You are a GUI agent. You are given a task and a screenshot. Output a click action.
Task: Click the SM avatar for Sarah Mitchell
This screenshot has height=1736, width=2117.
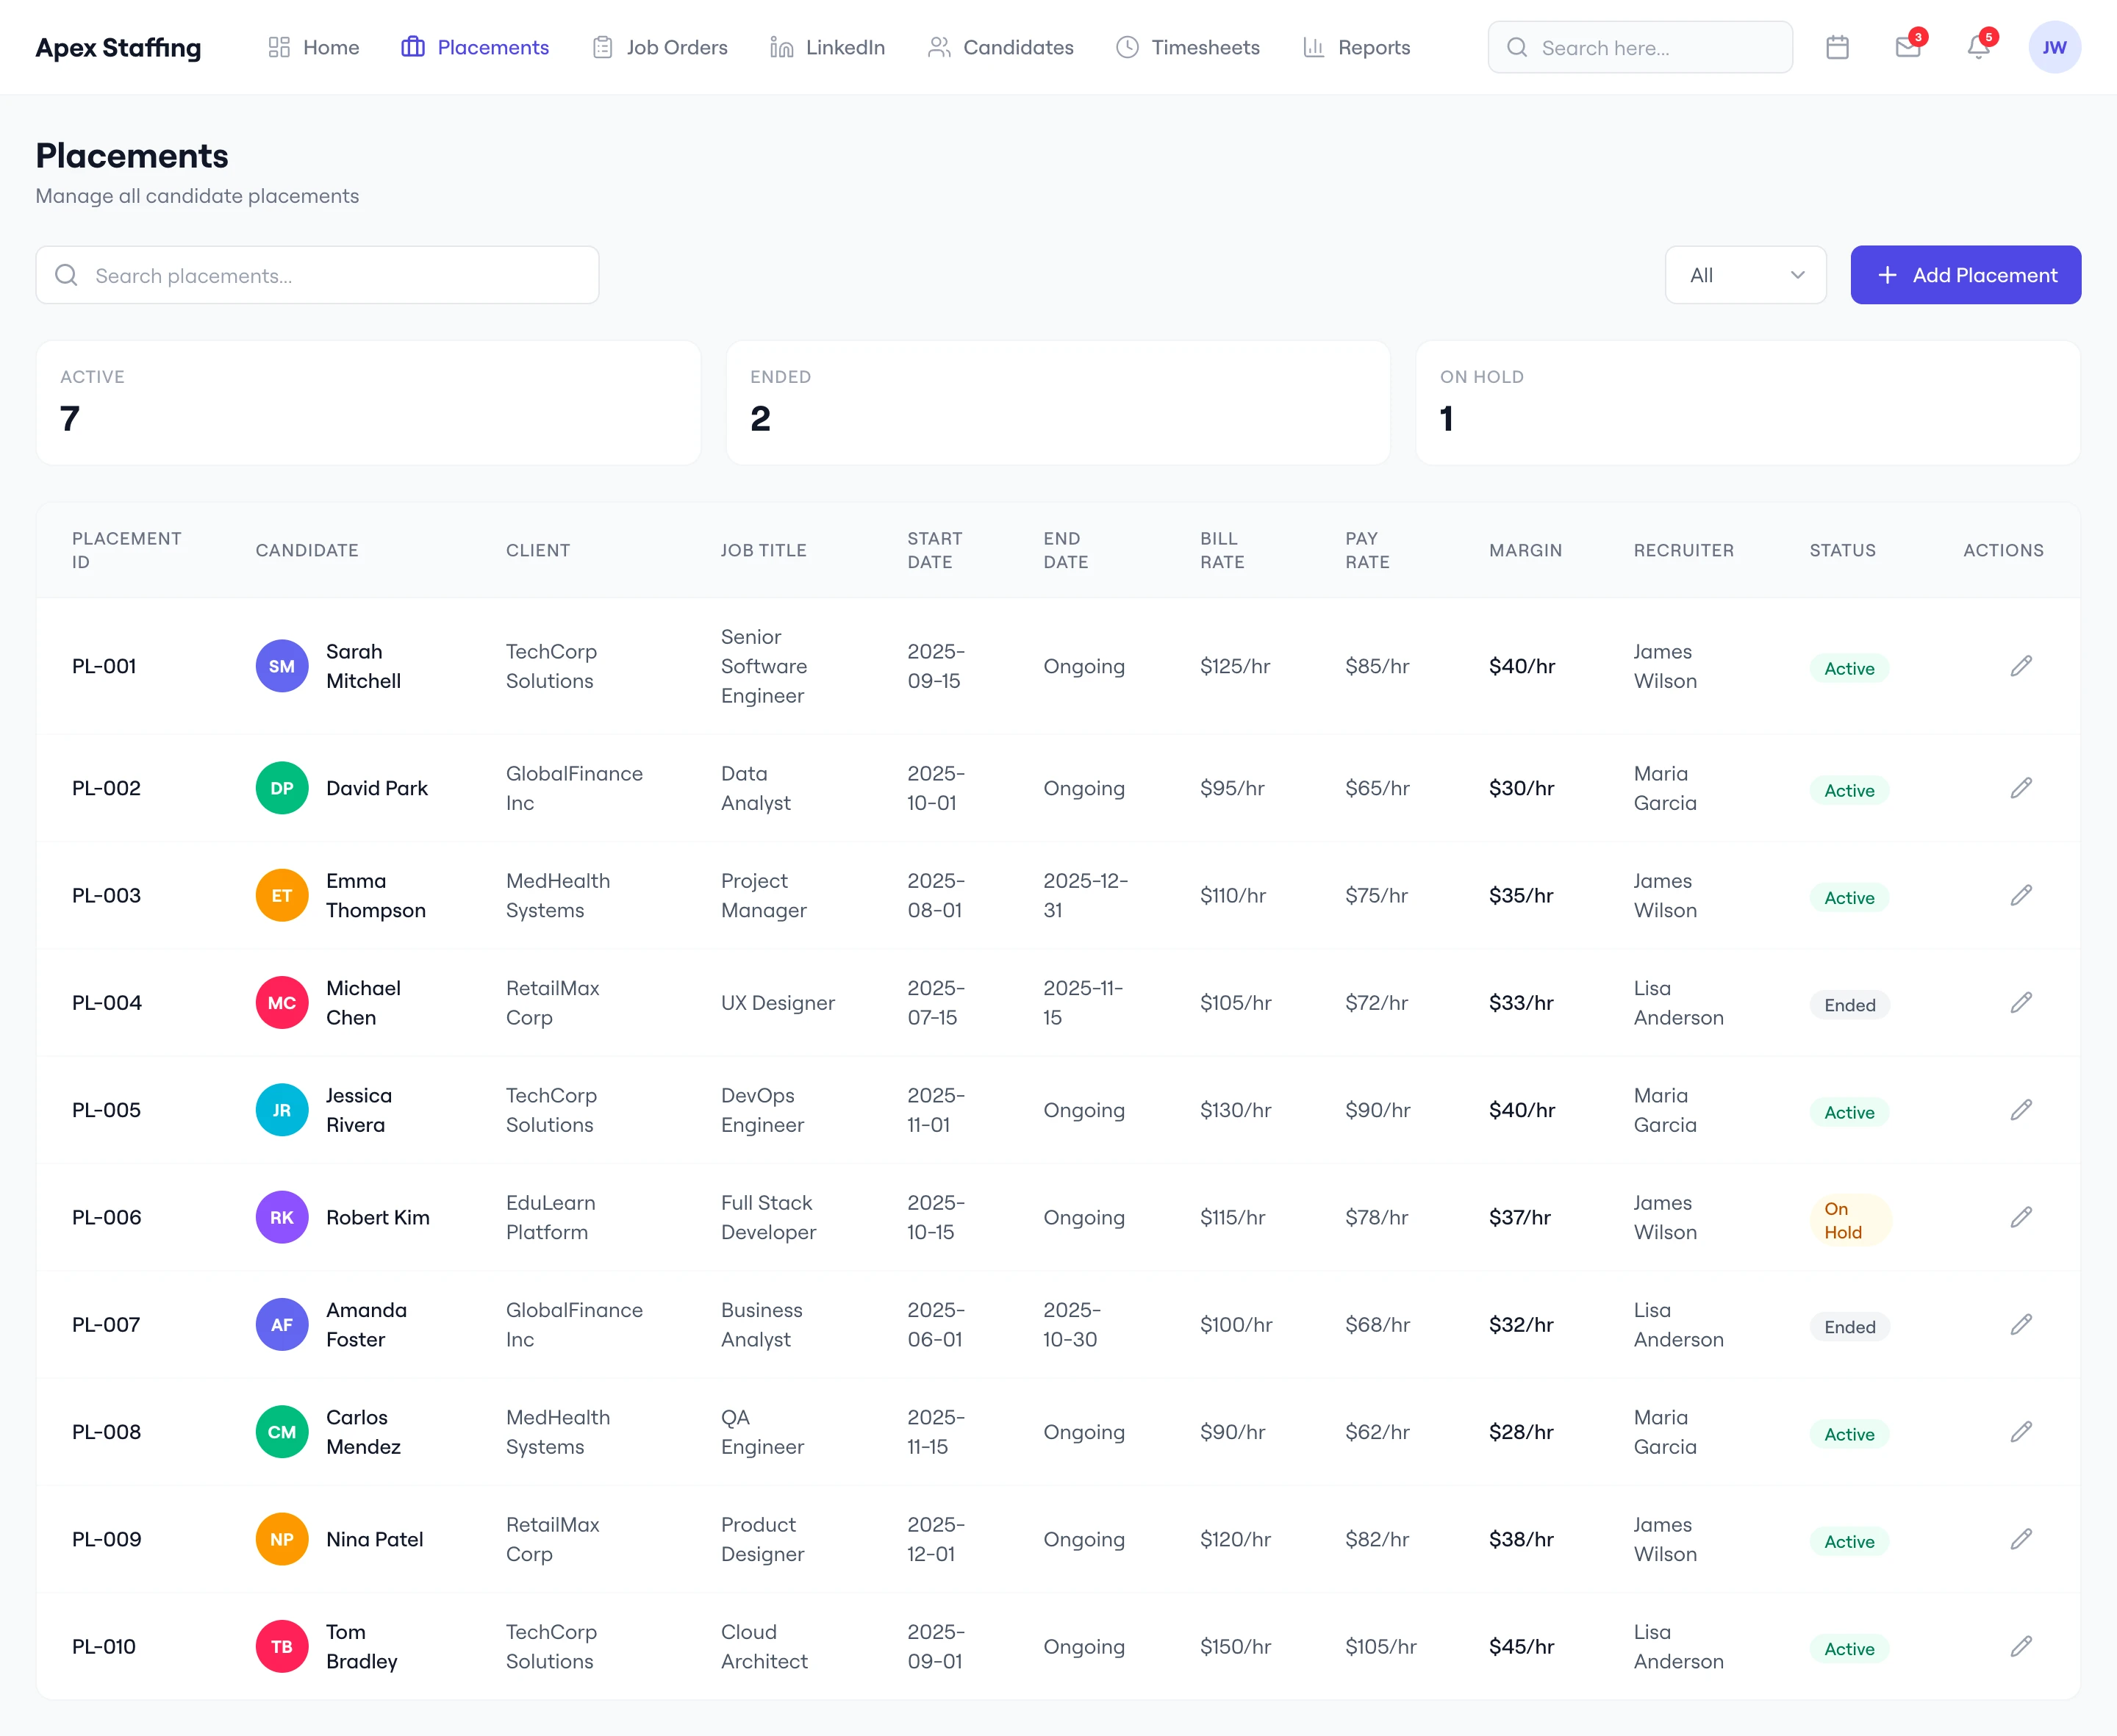tap(282, 666)
